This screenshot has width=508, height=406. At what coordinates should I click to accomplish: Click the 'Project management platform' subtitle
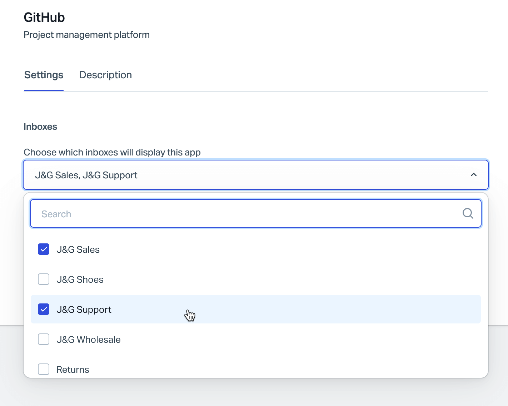[86, 35]
